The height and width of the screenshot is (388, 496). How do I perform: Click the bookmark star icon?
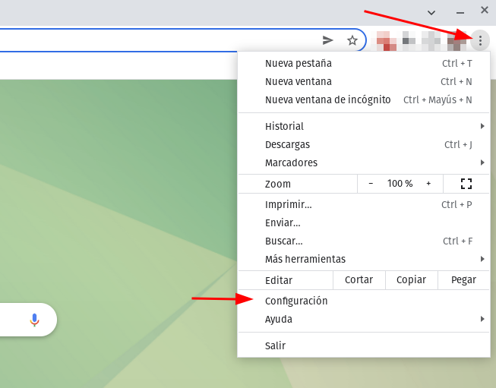click(x=352, y=40)
